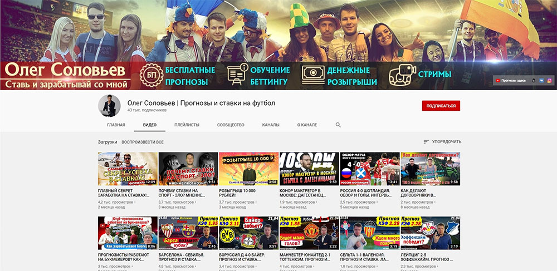Click the БП badge icon in banner
557x271 pixels.
click(x=152, y=75)
